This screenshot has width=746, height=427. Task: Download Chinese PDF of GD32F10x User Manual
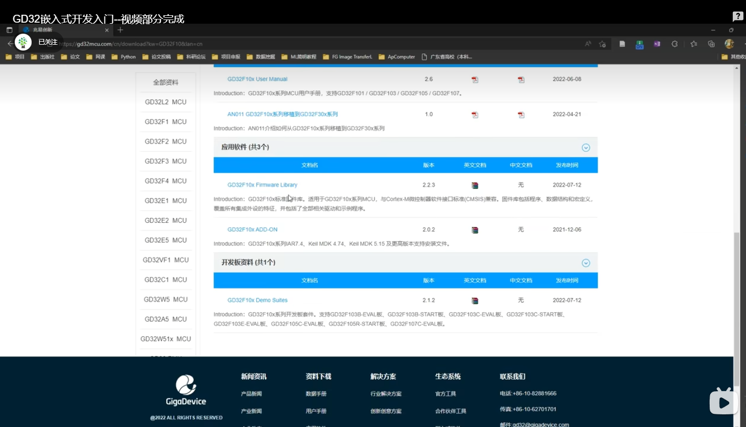[521, 80]
